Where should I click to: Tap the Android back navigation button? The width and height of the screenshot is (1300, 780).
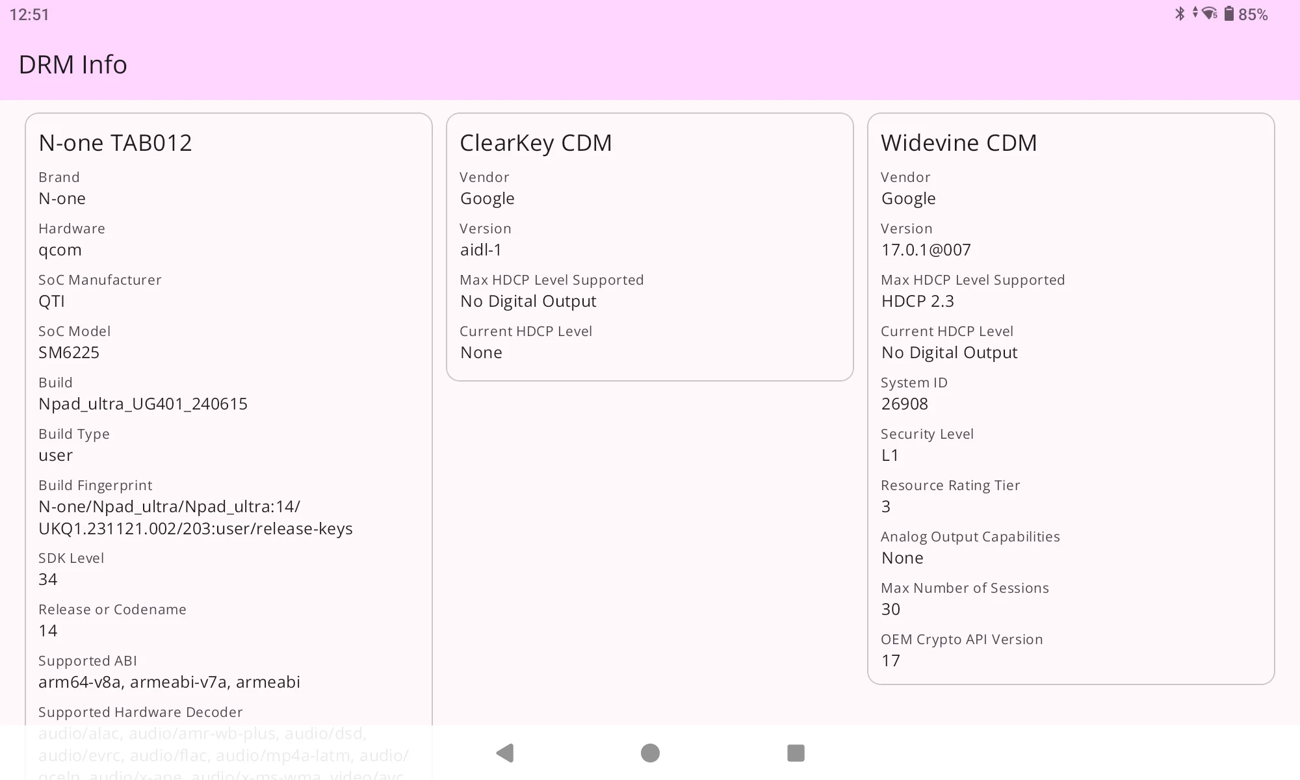tap(505, 753)
